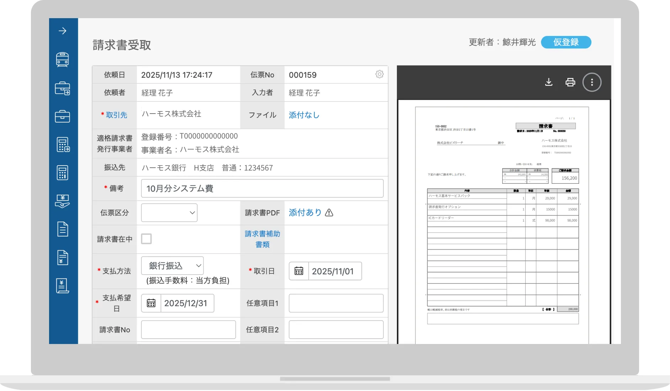This screenshot has width=670, height=391.
Task: Click the 取引先 label link
Action: (116, 115)
